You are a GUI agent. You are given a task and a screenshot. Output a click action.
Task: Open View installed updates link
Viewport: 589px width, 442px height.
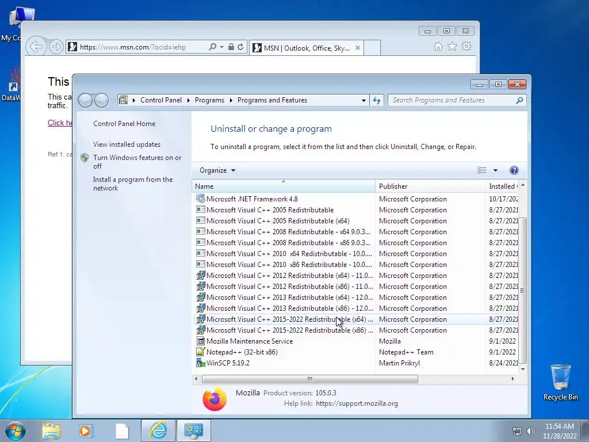pyautogui.click(x=127, y=144)
